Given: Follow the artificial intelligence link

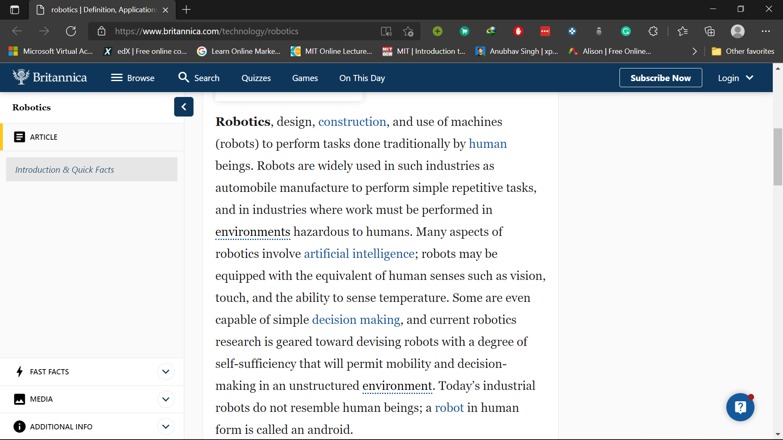Looking at the screenshot, I should (x=359, y=254).
